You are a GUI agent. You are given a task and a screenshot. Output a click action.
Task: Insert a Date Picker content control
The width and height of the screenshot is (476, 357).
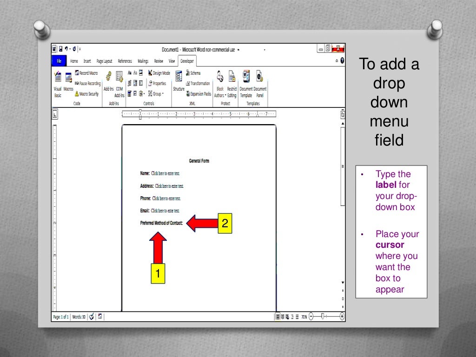point(130,93)
